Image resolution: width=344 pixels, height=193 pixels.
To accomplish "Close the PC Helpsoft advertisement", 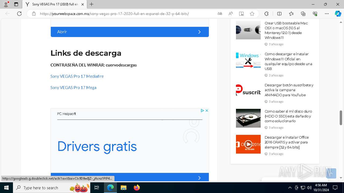I will coord(207,110).
